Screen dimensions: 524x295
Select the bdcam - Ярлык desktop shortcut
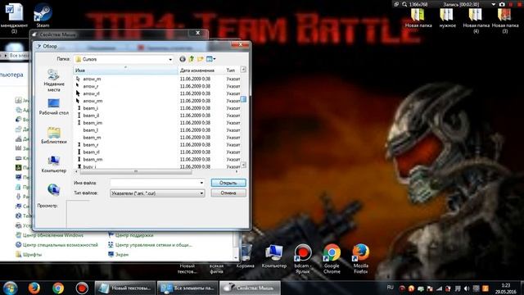coord(302,259)
